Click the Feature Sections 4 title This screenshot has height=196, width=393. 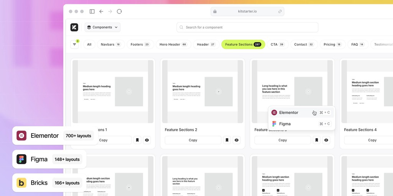tap(360, 130)
